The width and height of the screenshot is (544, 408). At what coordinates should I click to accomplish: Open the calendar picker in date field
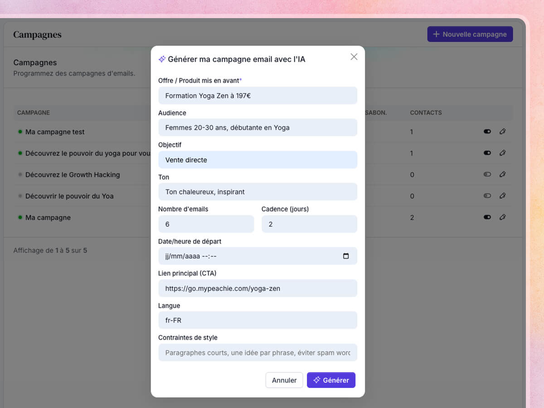pyautogui.click(x=346, y=256)
